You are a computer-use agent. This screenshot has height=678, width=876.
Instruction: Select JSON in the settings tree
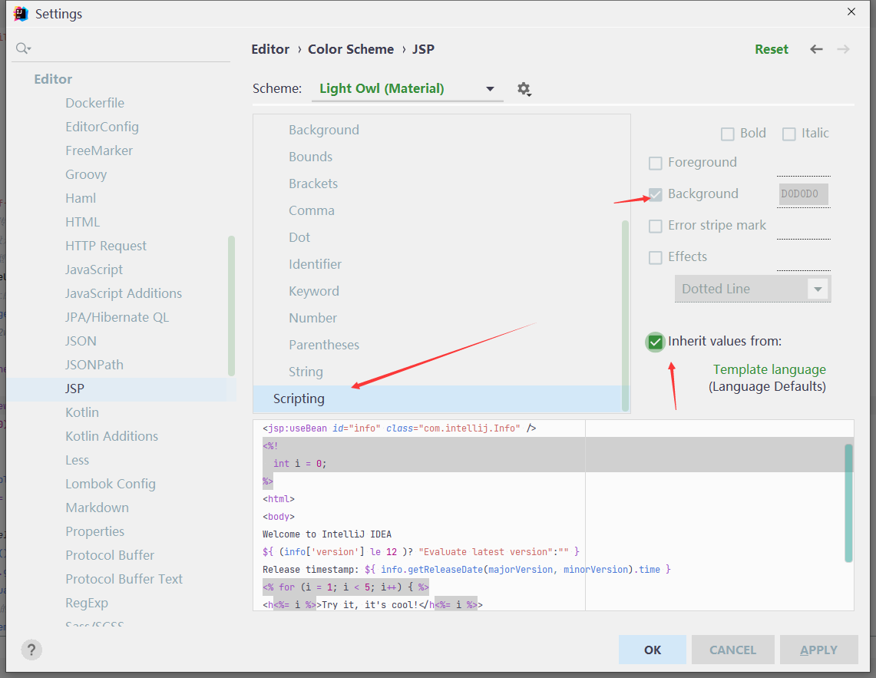click(x=81, y=341)
